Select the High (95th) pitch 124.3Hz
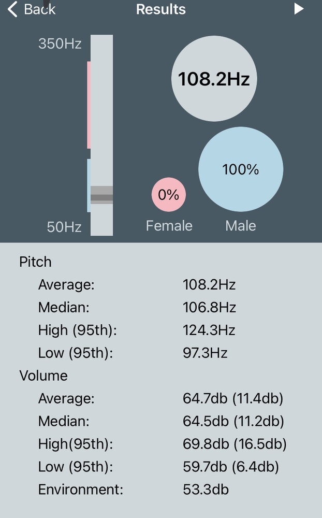The height and width of the screenshot is (518, 322). click(x=209, y=330)
